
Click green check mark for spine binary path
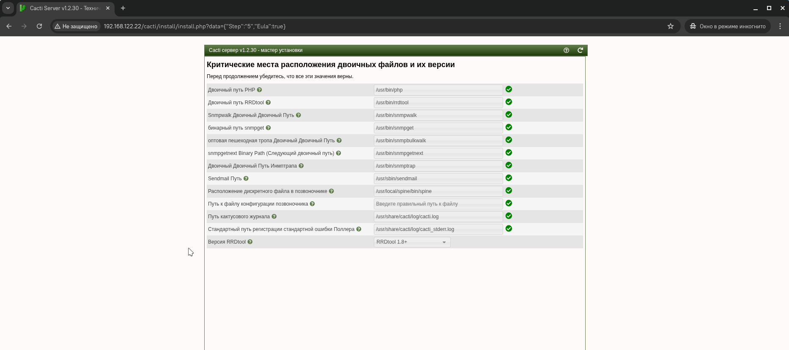point(509,191)
